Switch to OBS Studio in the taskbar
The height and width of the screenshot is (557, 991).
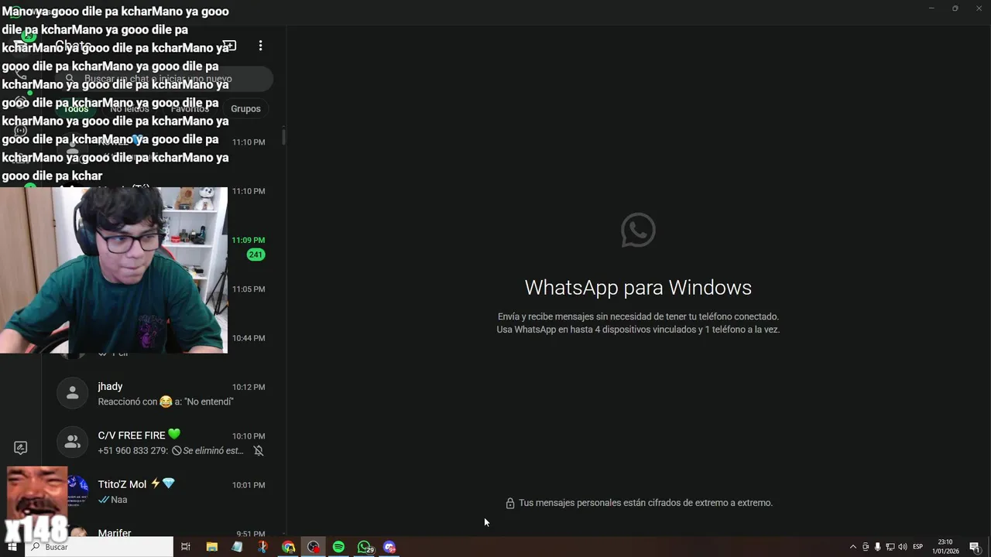pyautogui.click(x=314, y=547)
